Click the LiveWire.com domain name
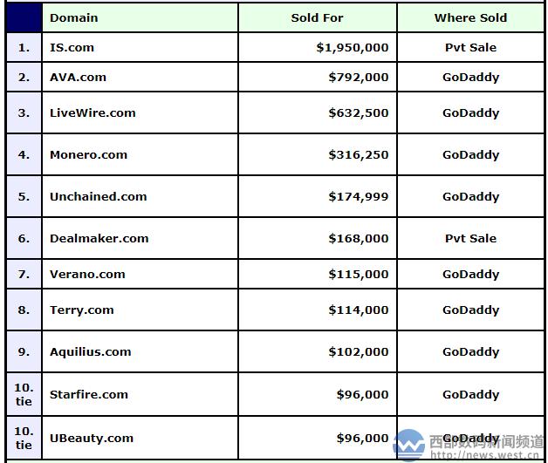This screenshot has width=548, height=463. (92, 112)
